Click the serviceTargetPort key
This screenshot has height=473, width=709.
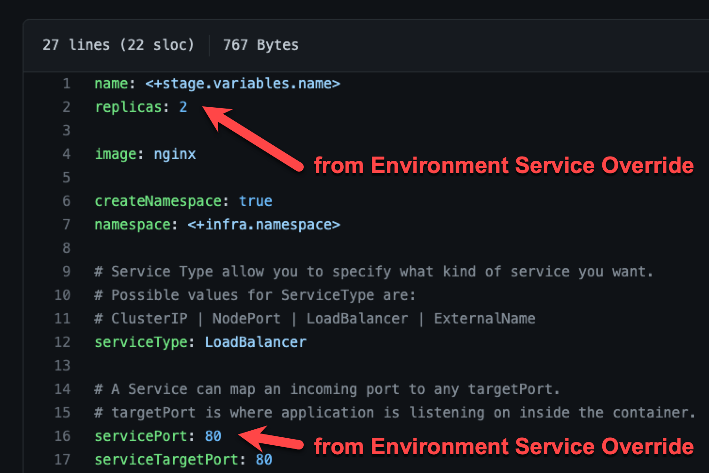tap(166, 460)
